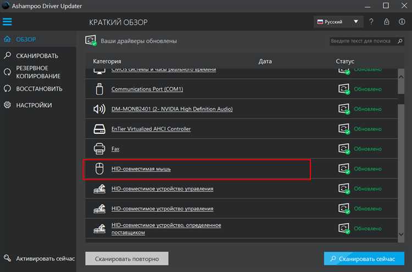Click the Дата column header

point(265,61)
